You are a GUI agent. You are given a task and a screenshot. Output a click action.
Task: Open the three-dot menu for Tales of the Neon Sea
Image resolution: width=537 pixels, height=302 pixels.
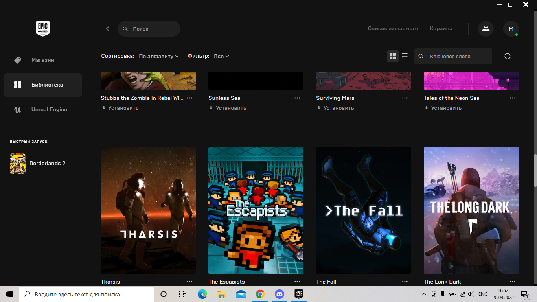(x=513, y=98)
